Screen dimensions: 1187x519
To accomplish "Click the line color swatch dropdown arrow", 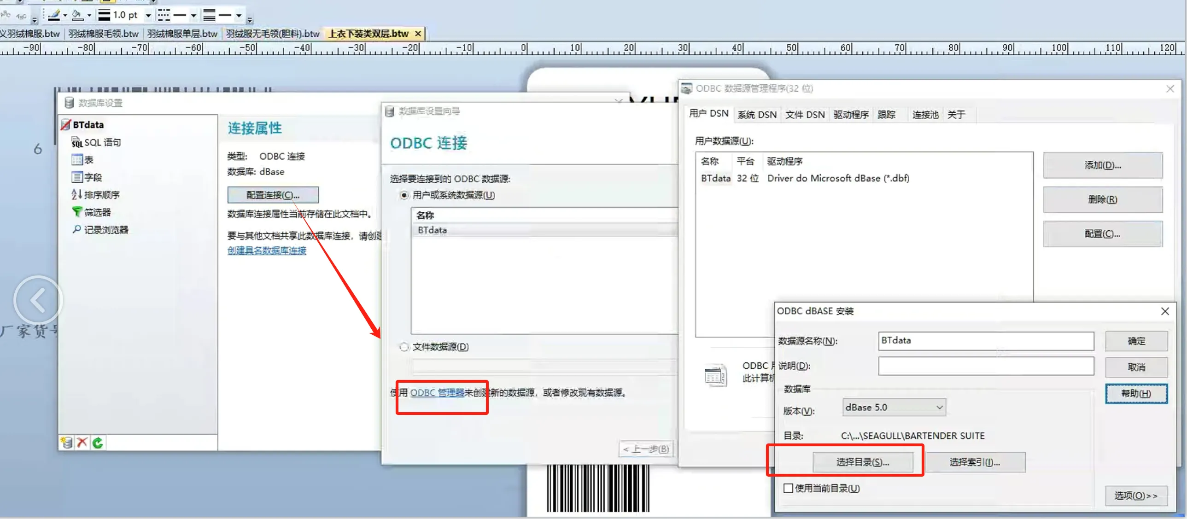I will click(x=65, y=15).
